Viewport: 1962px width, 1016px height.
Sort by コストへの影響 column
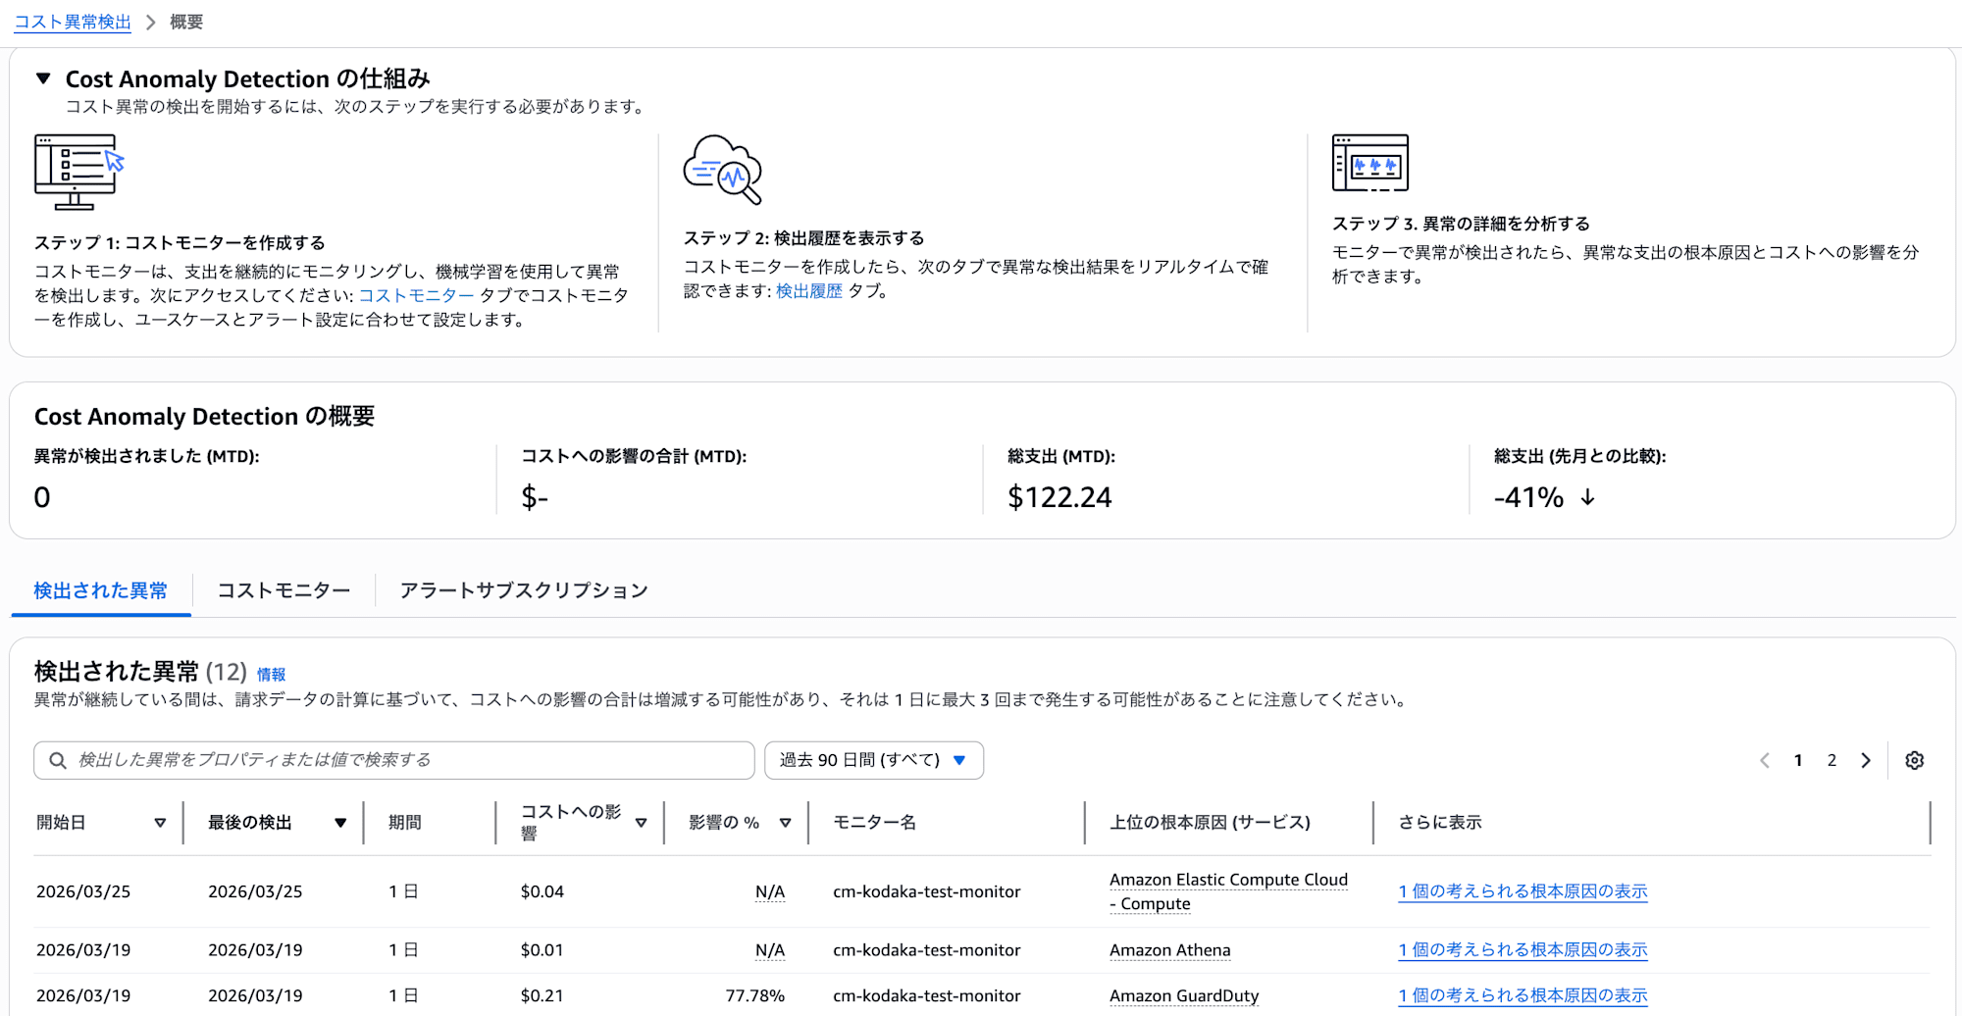click(x=641, y=823)
